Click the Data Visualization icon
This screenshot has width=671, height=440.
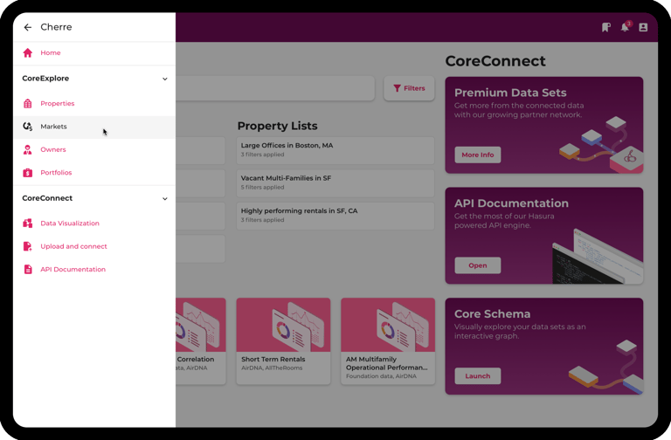(28, 223)
